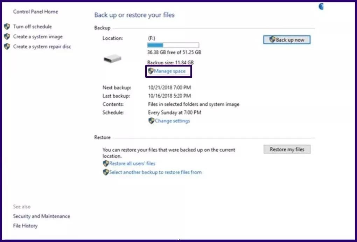Click shield icon beside Select another backup link
This screenshot has height=242, width=357.
click(106, 172)
